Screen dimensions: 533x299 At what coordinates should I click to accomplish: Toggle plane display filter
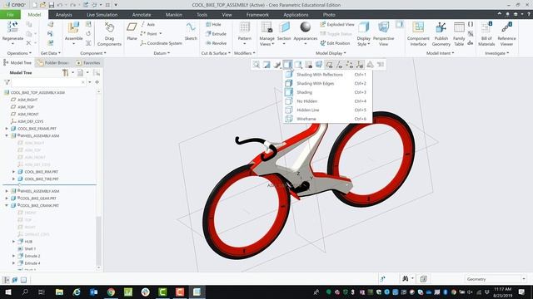click(x=329, y=65)
